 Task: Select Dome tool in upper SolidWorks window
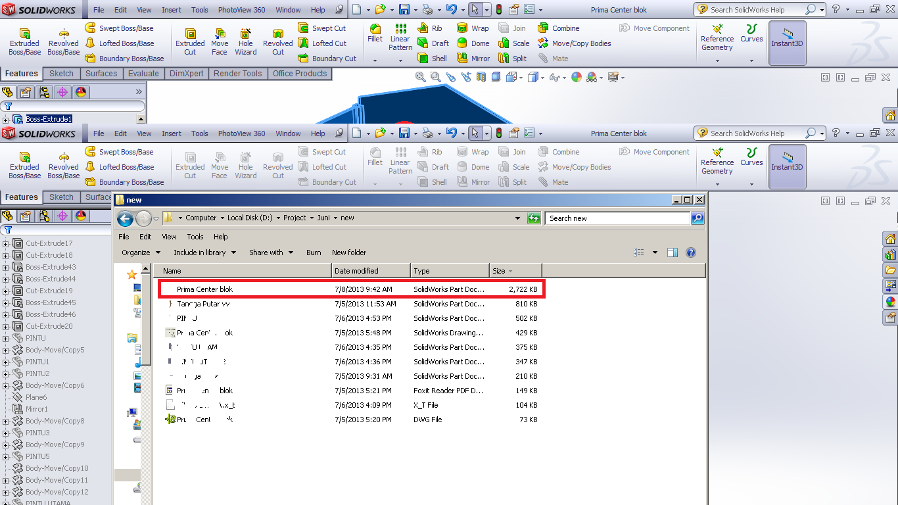click(x=473, y=43)
